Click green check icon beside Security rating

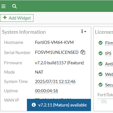(x=100, y=85)
